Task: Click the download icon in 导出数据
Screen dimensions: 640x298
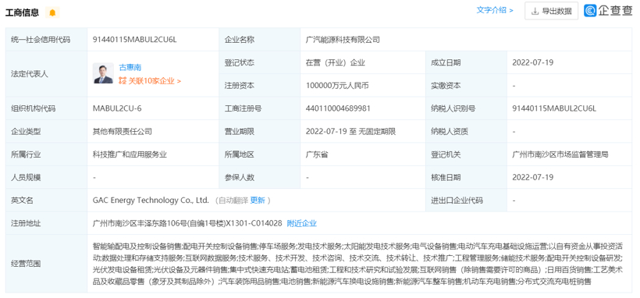Action: [535, 12]
